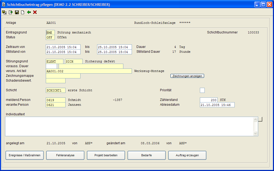Click the meldend.Person field 0619

click(56, 100)
